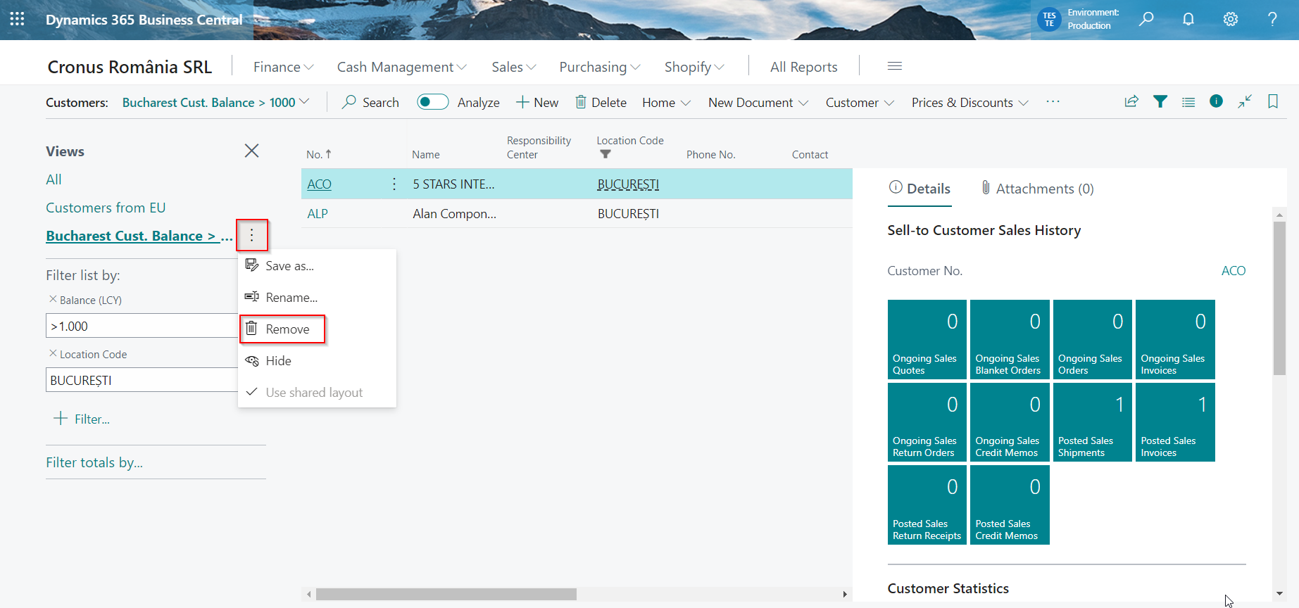Click Filter totals by...
The width and height of the screenshot is (1299, 608).
click(94, 462)
